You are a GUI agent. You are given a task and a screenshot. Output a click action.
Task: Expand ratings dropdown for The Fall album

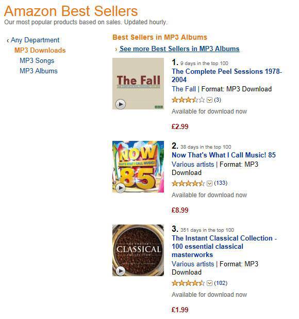coord(209,100)
